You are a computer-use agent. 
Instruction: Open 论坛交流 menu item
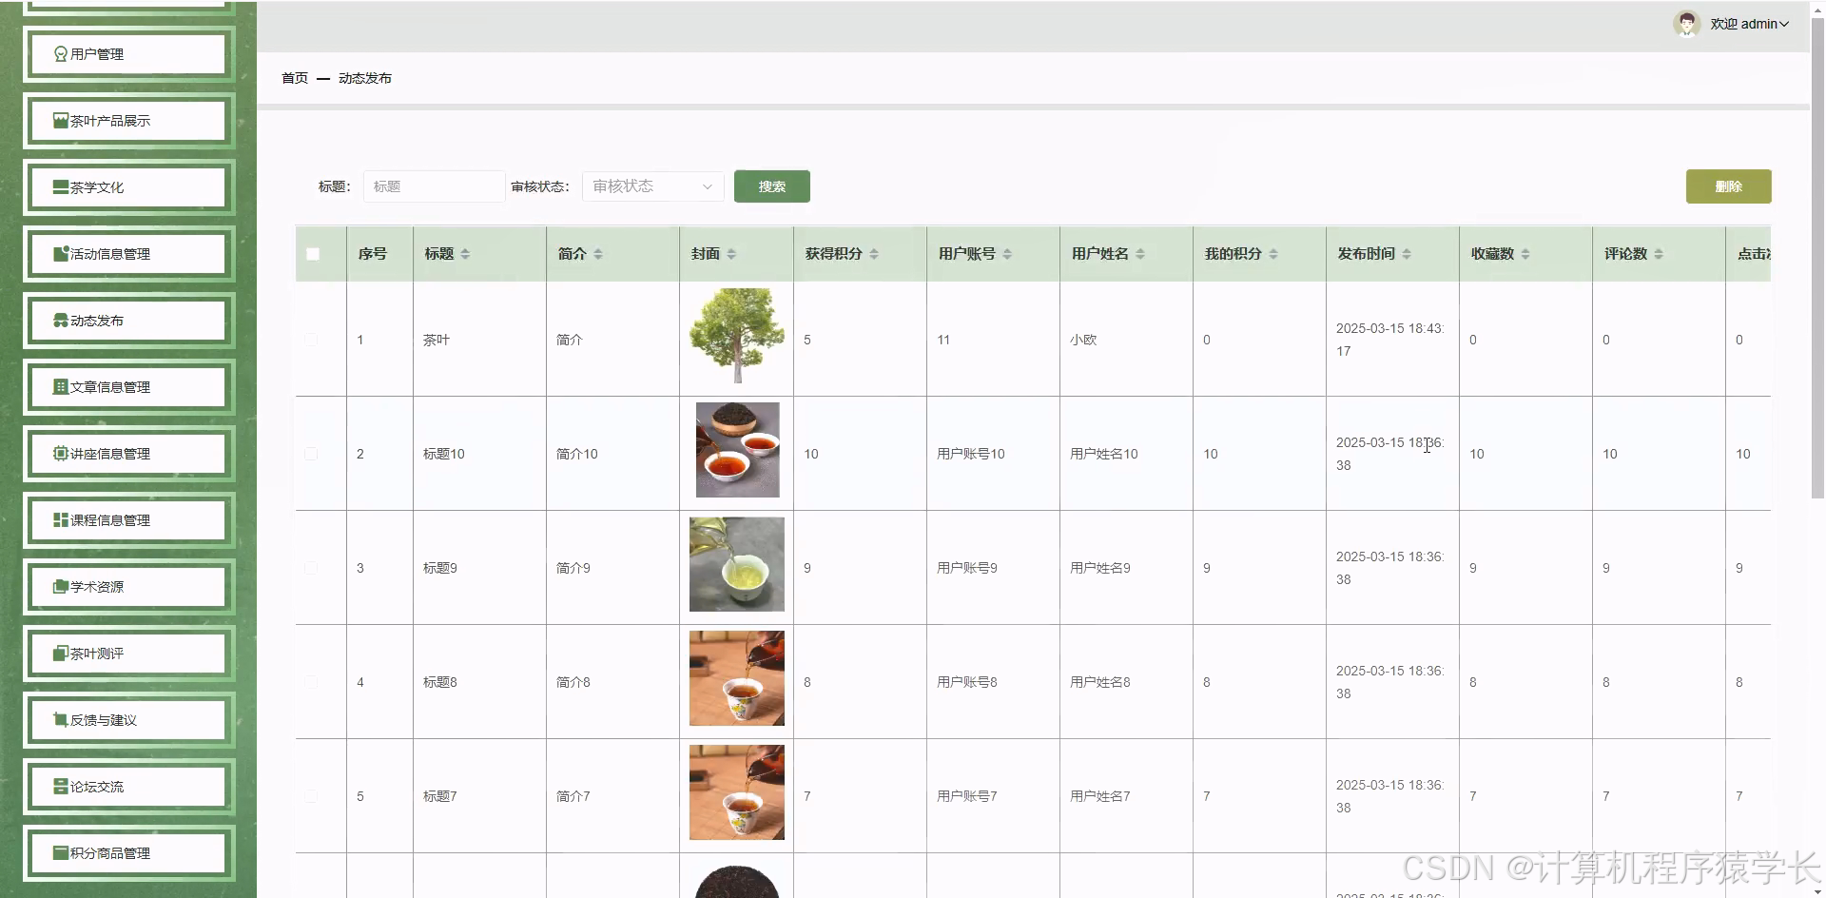click(129, 787)
